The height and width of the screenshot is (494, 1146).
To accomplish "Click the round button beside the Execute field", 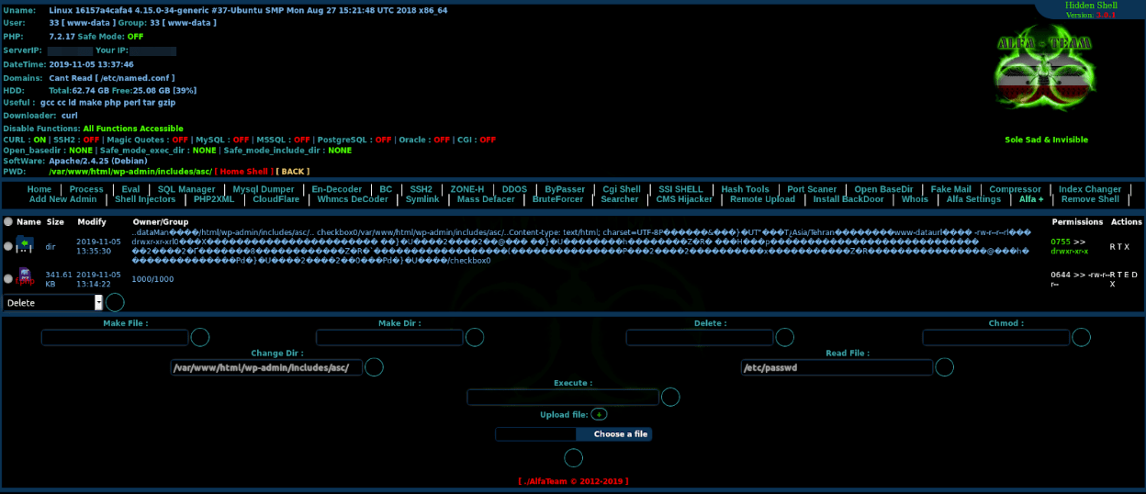I will [670, 397].
